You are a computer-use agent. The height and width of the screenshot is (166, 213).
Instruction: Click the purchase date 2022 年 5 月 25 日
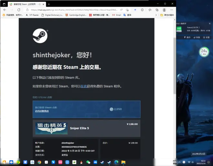click(x=78, y=151)
